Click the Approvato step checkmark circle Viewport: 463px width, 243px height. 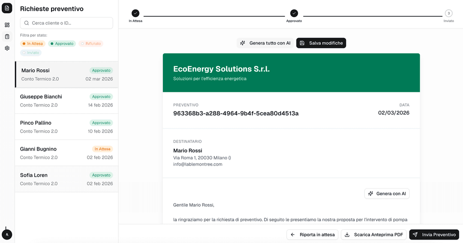[x=294, y=13]
